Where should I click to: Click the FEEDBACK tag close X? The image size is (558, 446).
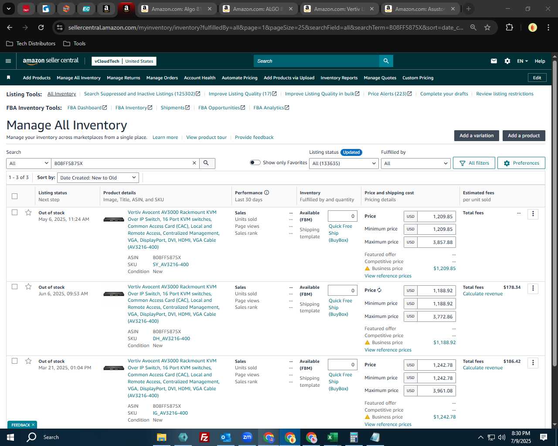pyautogui.click(x=33, y=425)
